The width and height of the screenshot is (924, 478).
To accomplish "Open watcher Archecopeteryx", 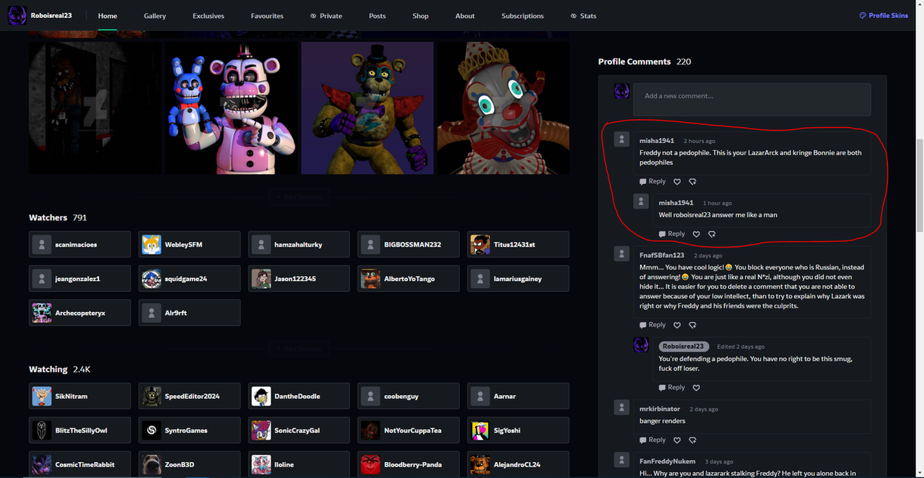I will [80, 313].
